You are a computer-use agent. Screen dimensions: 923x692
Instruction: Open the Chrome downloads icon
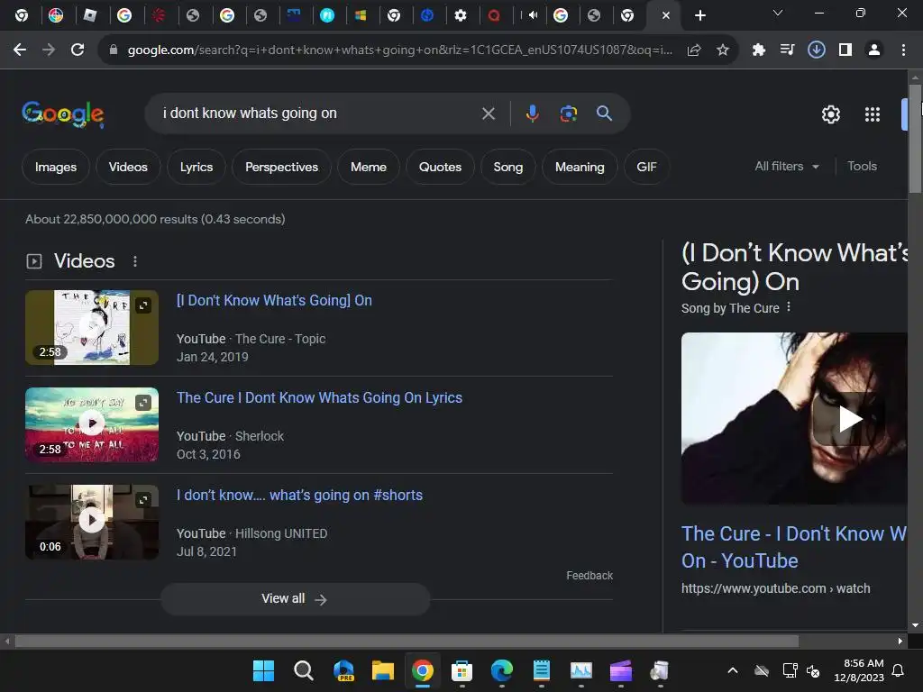(x=816, y=50)
